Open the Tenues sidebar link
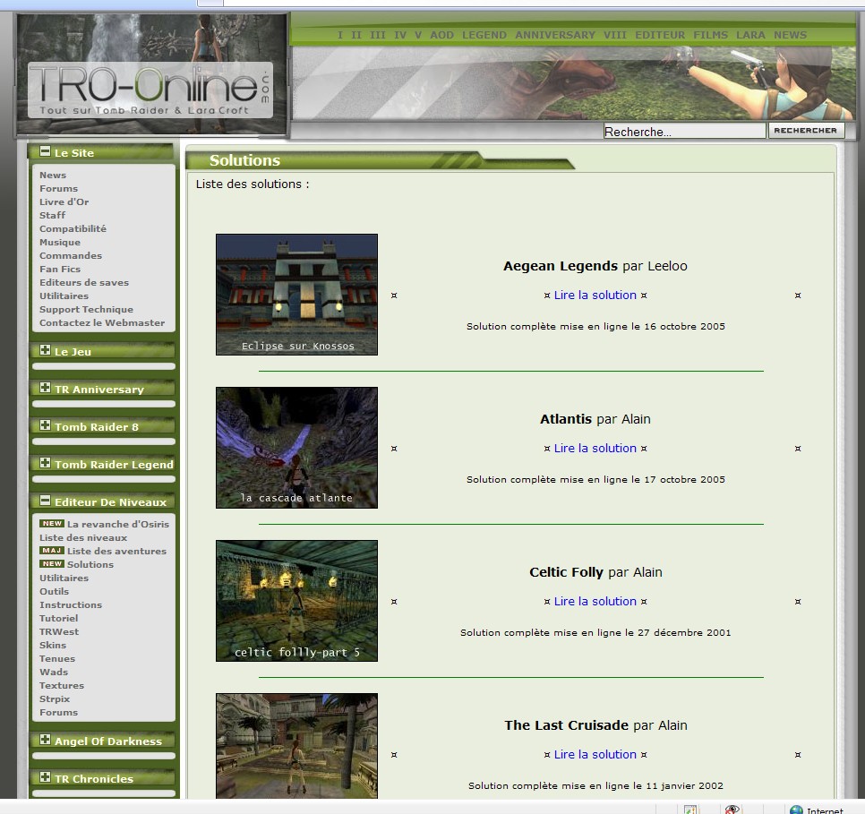This screenshot has width=865, height=814. (56, 658)
